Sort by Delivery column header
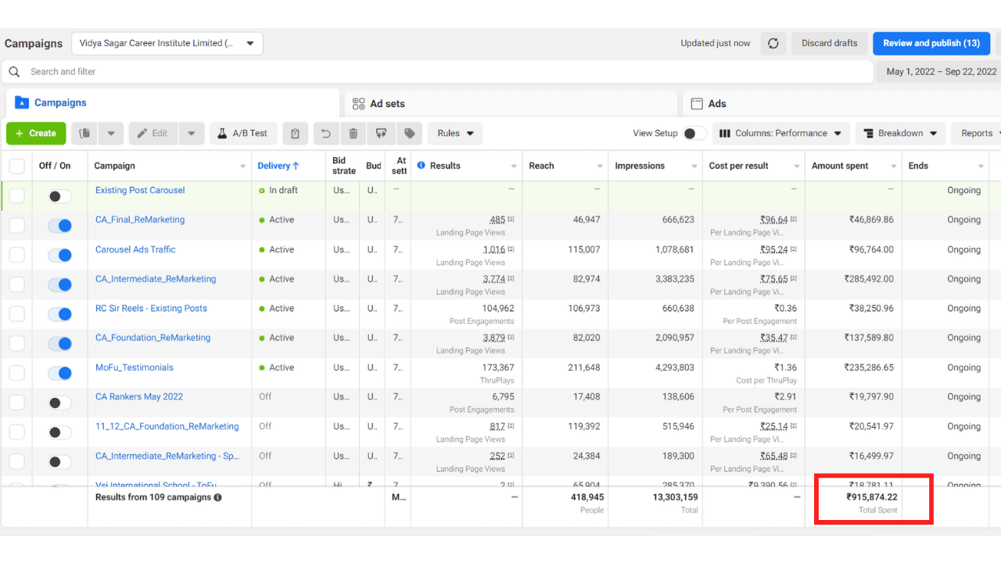This screenshot has height=563, width=1001. 279,166
